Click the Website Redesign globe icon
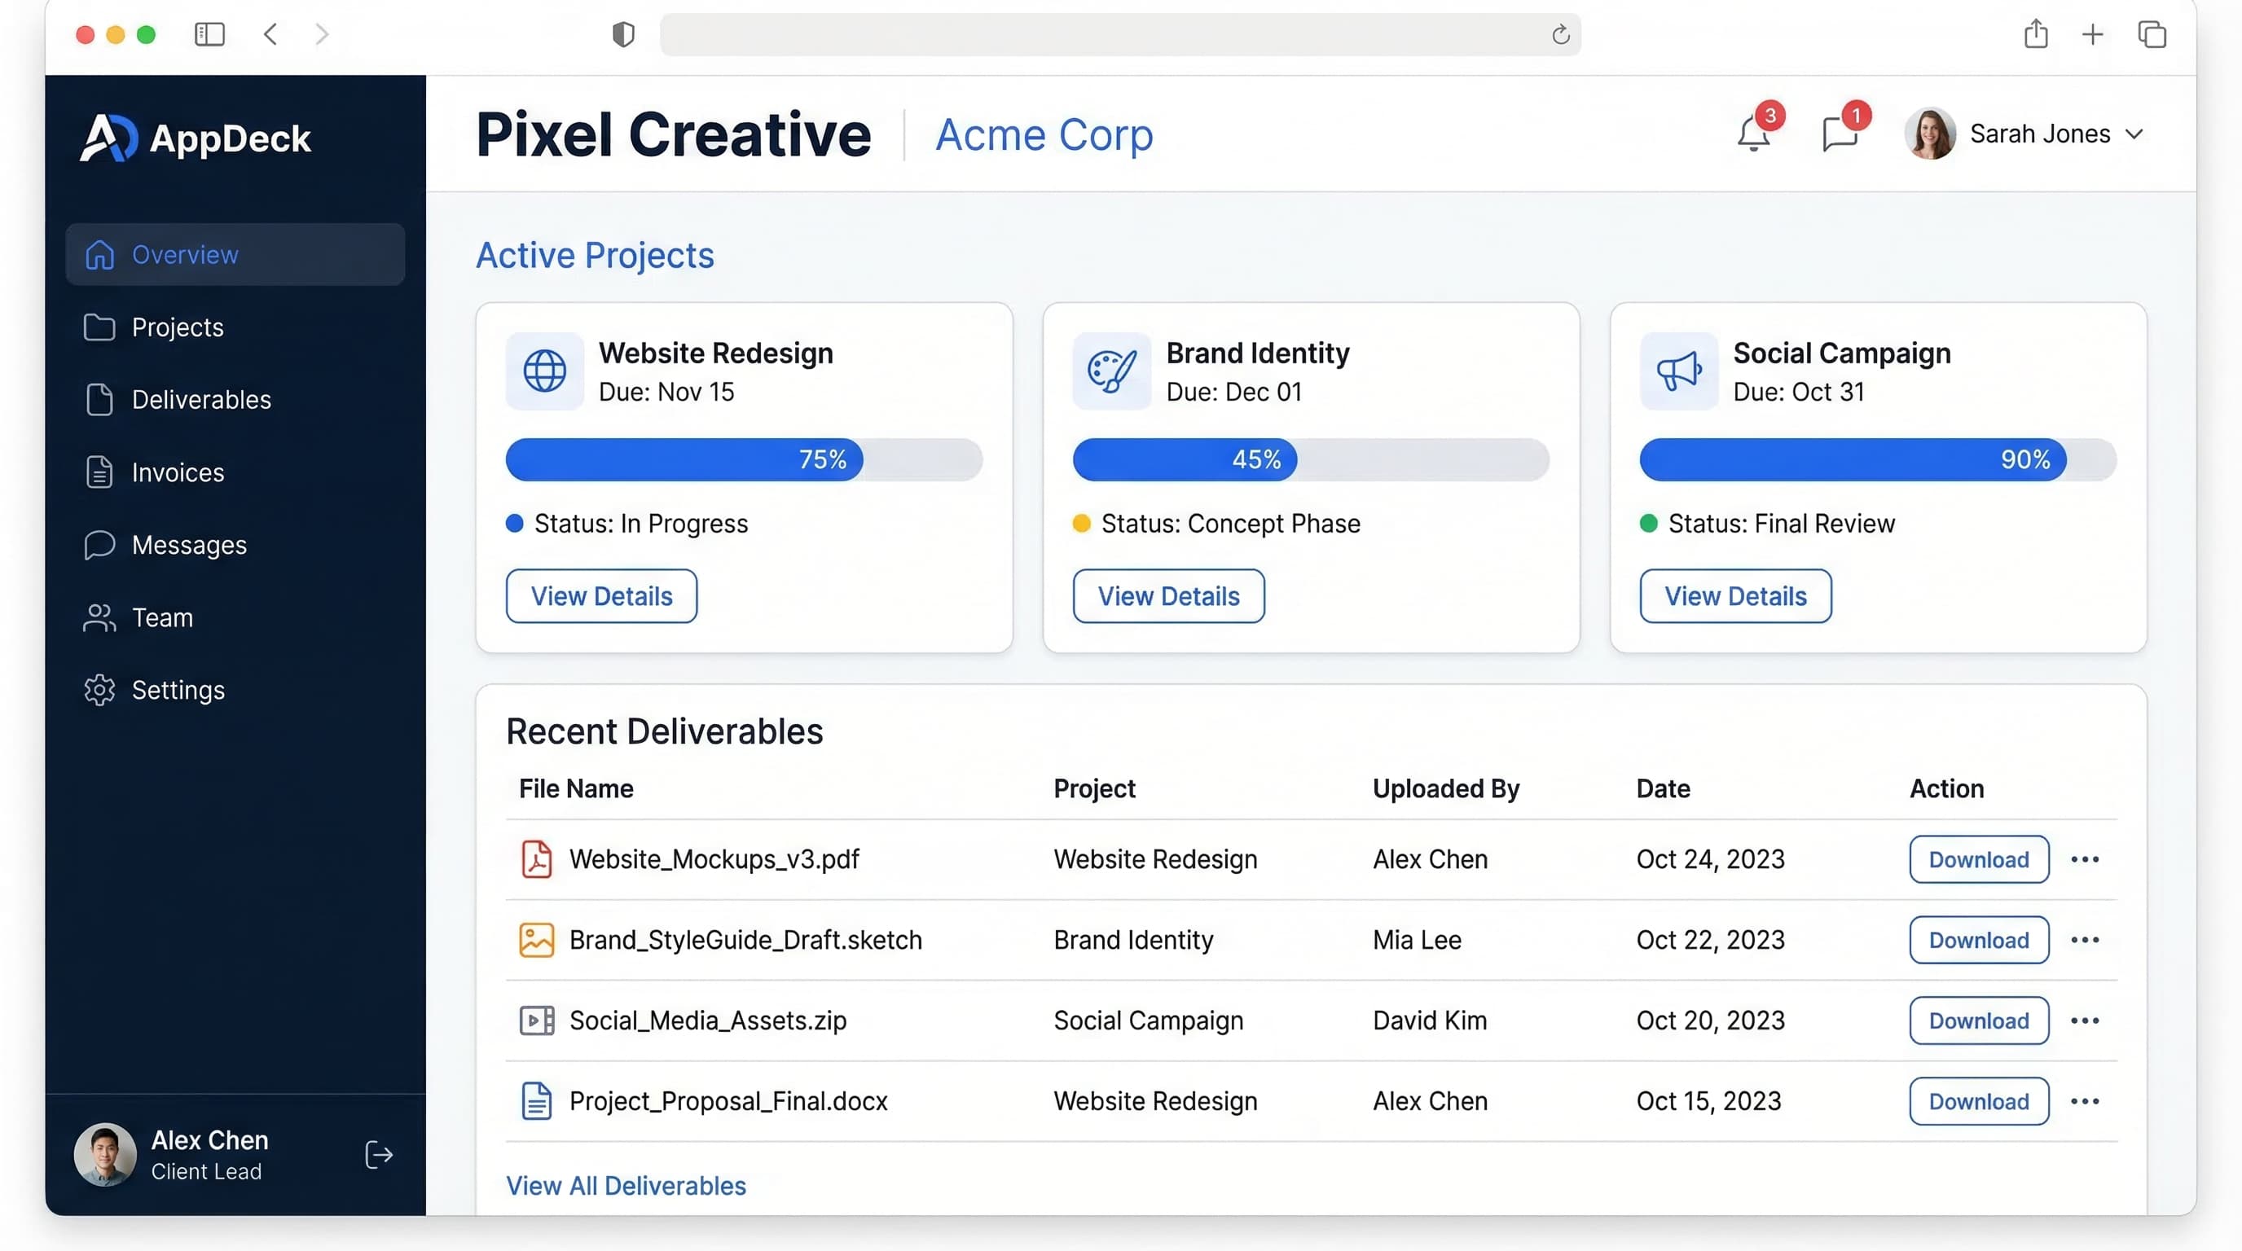This screenshot has height=1251, width=2242. coord(545,371)
